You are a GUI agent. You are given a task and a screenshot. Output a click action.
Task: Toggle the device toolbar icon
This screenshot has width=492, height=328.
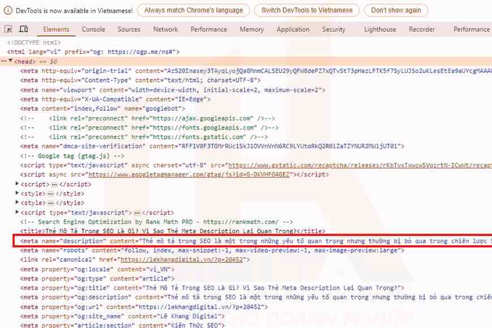[x=24, y=29]
